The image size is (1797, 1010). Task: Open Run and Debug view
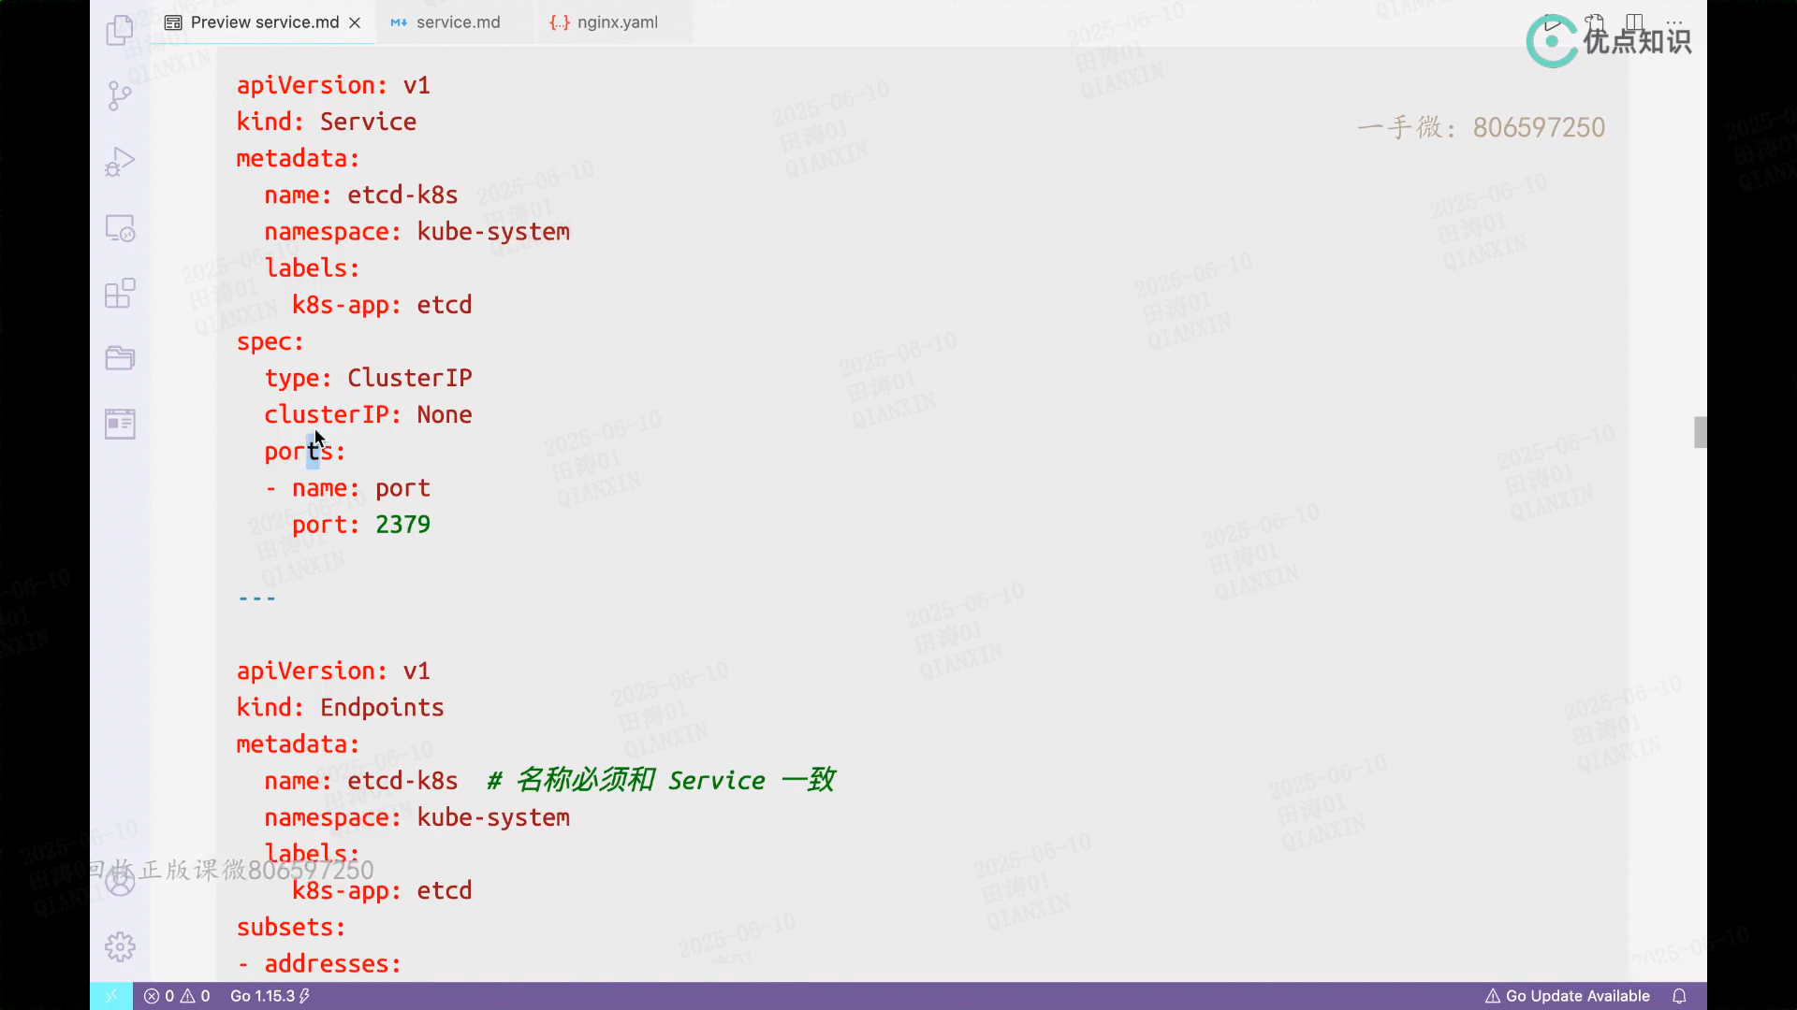(x=120, y=162)
